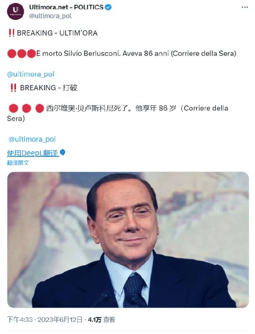This screenshot has width=255, height=334.
Task: Click the red double exclamation before BREAKING - 打破
Action: pyautogui.click(x=14, y=88)
